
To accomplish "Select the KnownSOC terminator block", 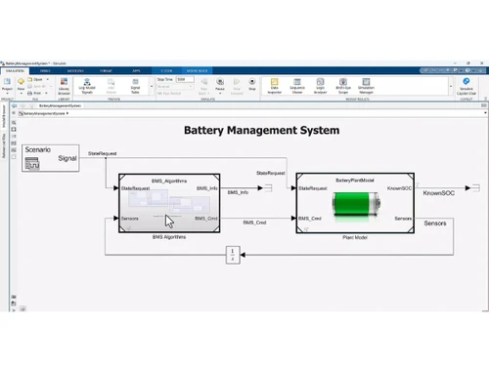I will pos(476,188).
